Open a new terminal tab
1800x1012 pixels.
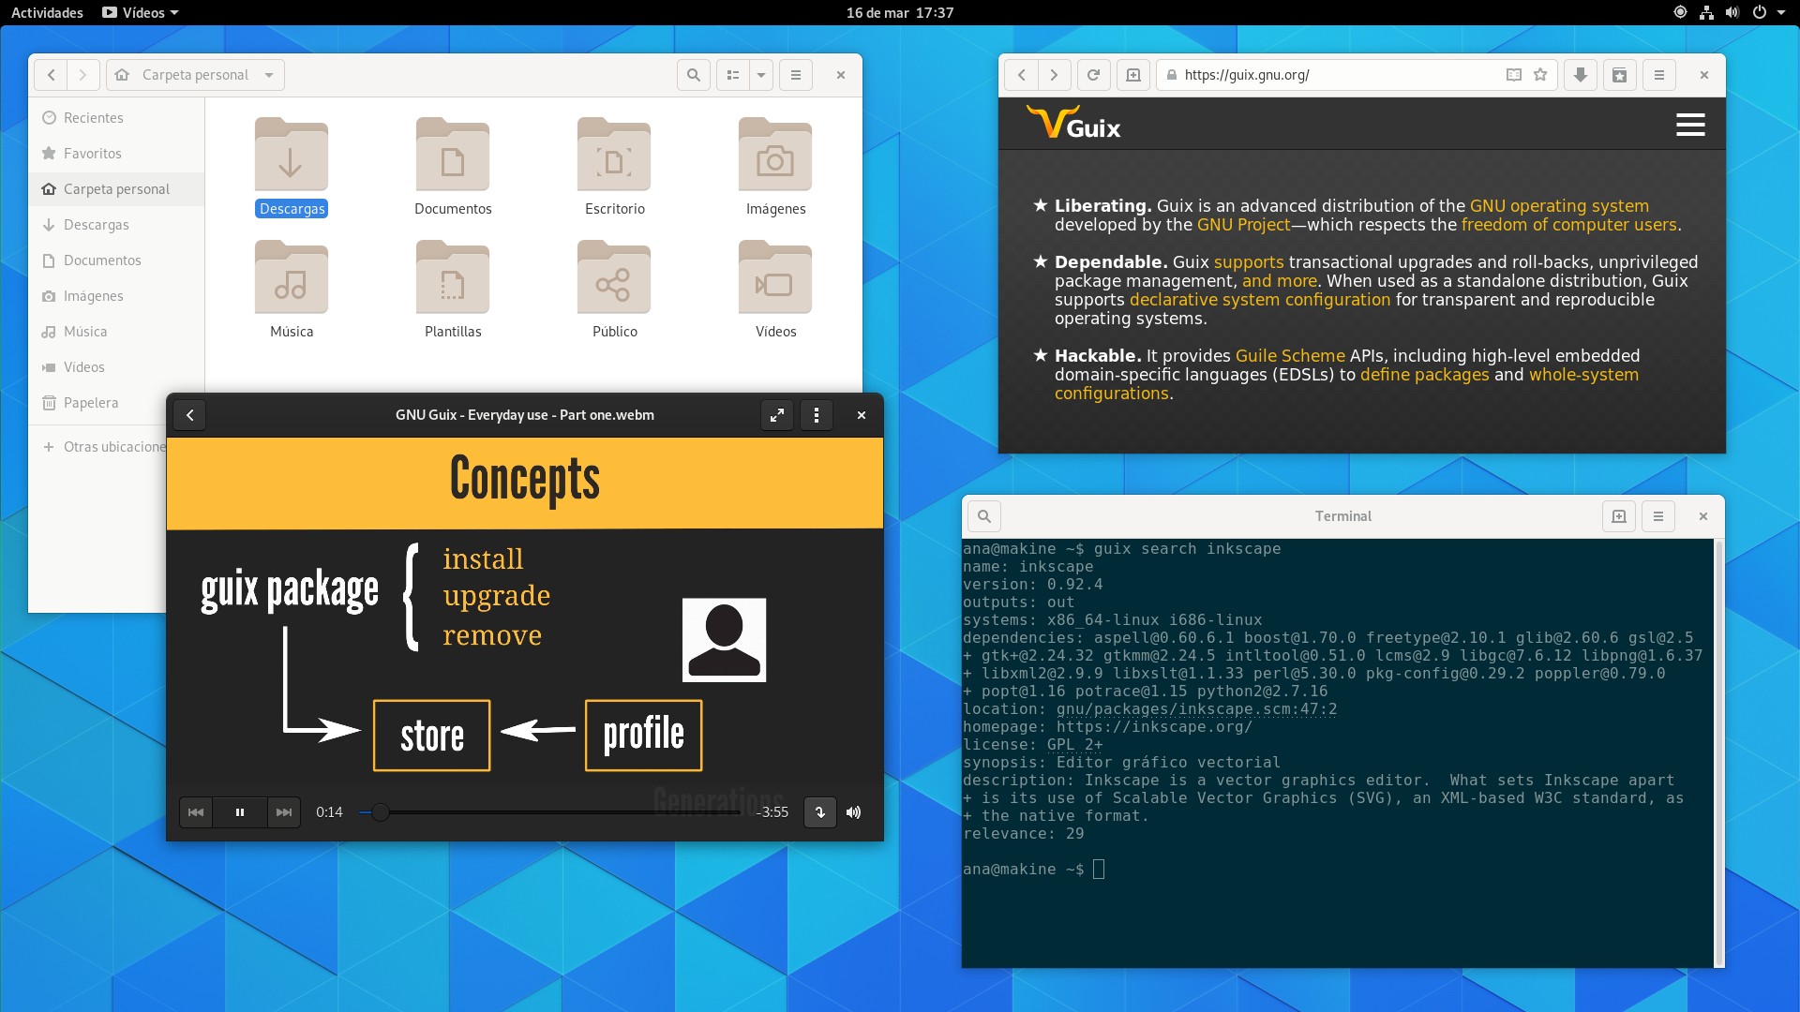click(1618, 516)
